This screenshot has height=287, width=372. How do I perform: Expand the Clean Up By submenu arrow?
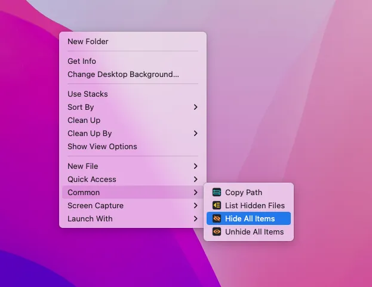click(195, 134)
